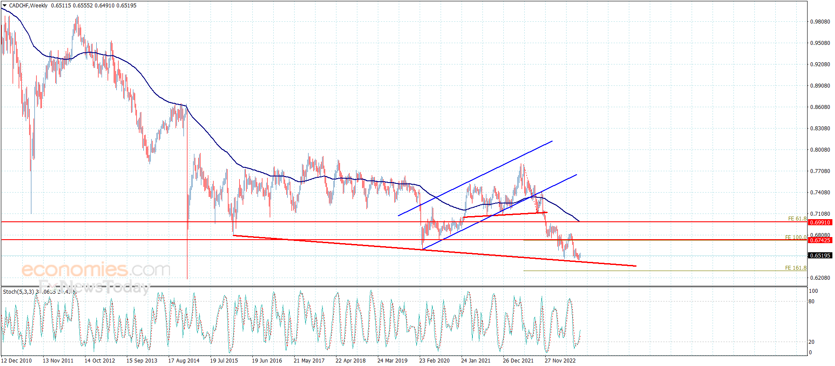Screen dimensions: 835x366
Task: Click the 0.92080 price axis value
Action: click(x=820, y=64)
